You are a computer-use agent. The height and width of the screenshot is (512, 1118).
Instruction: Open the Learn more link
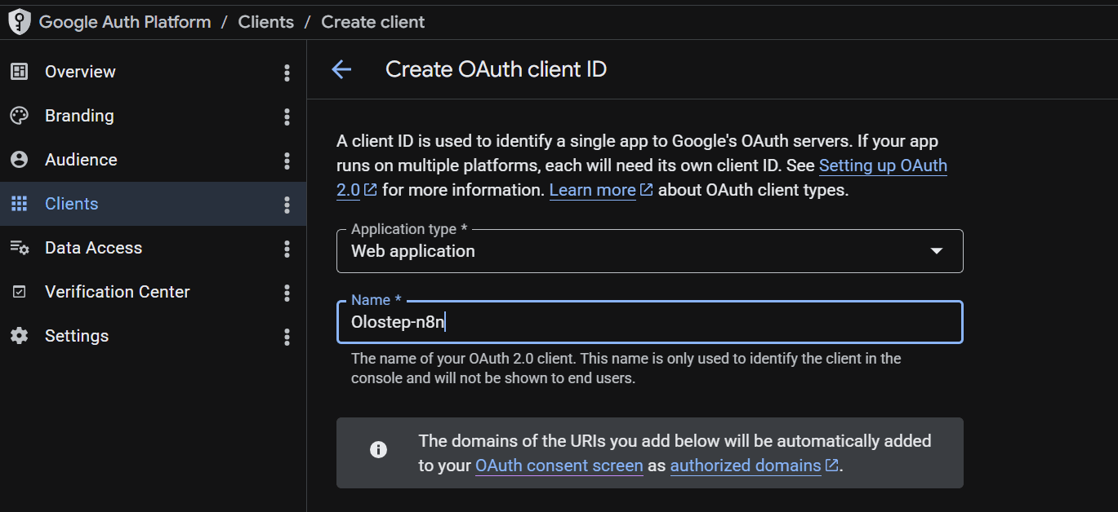click(x=593, y=190)
